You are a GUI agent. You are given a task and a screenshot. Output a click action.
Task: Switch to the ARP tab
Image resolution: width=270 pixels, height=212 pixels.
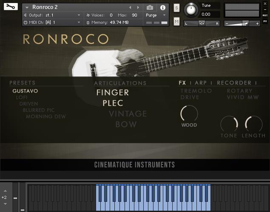click(200, 83)
